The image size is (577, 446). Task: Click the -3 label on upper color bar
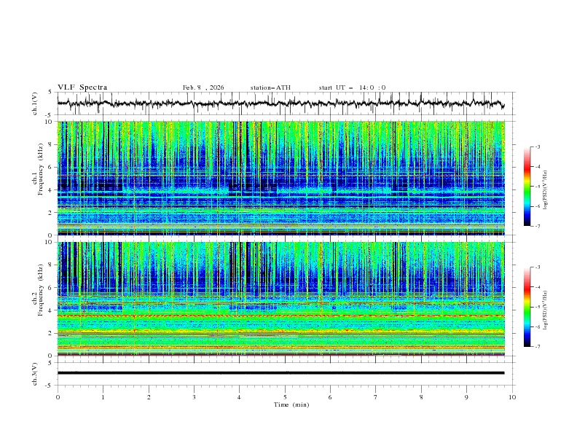click(x=537, y=147)
